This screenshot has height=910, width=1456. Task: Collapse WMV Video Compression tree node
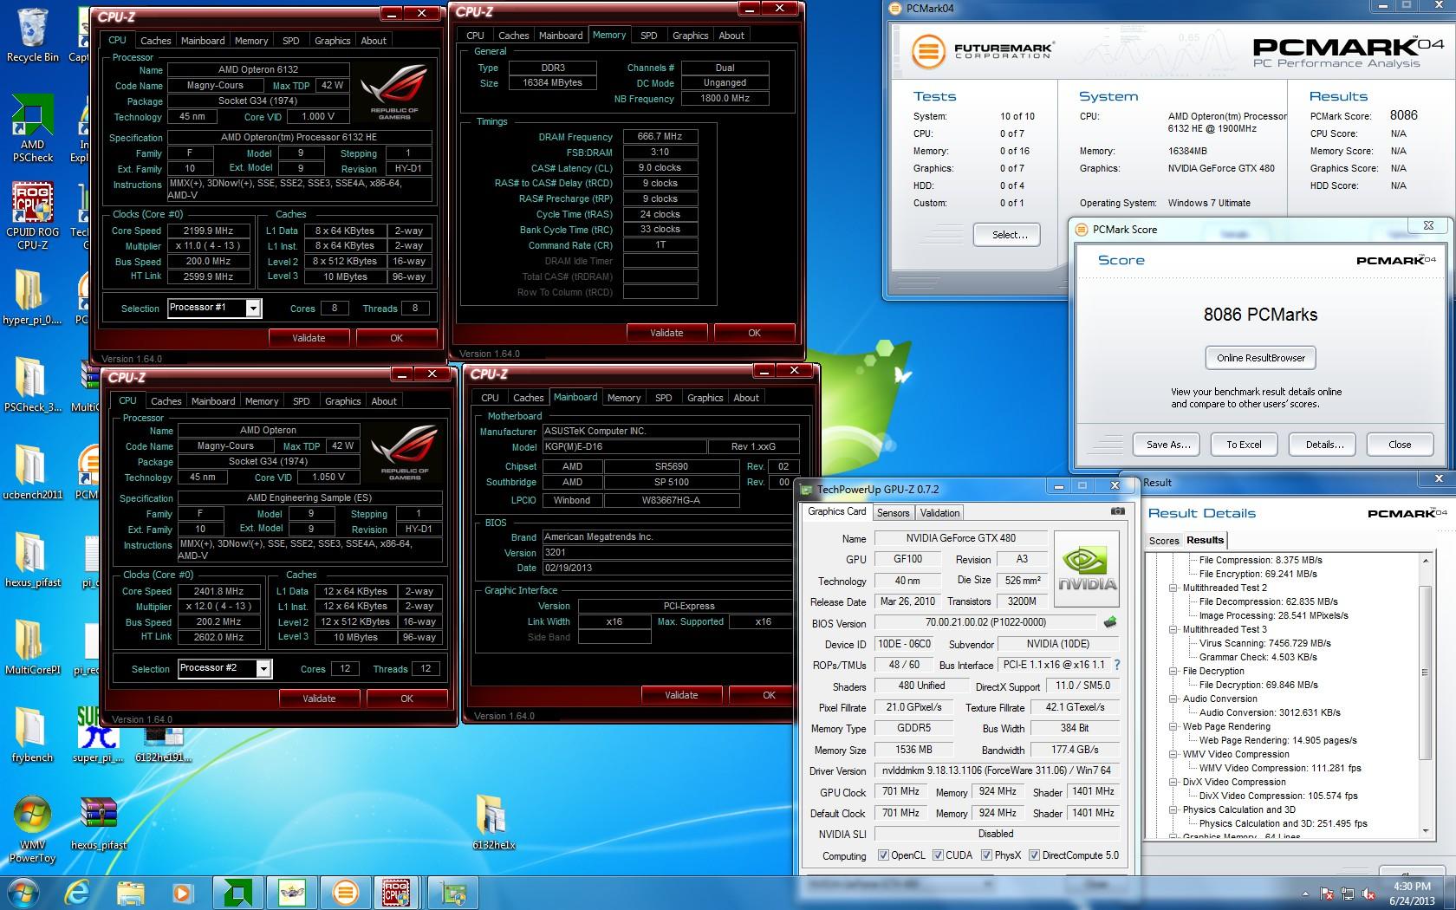(x=1173, y=754)
